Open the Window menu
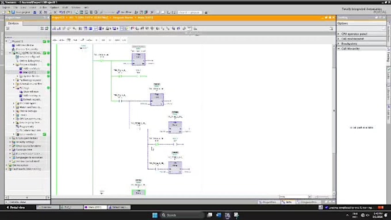This screenshot has height=220, width=391. pos(76,7)
